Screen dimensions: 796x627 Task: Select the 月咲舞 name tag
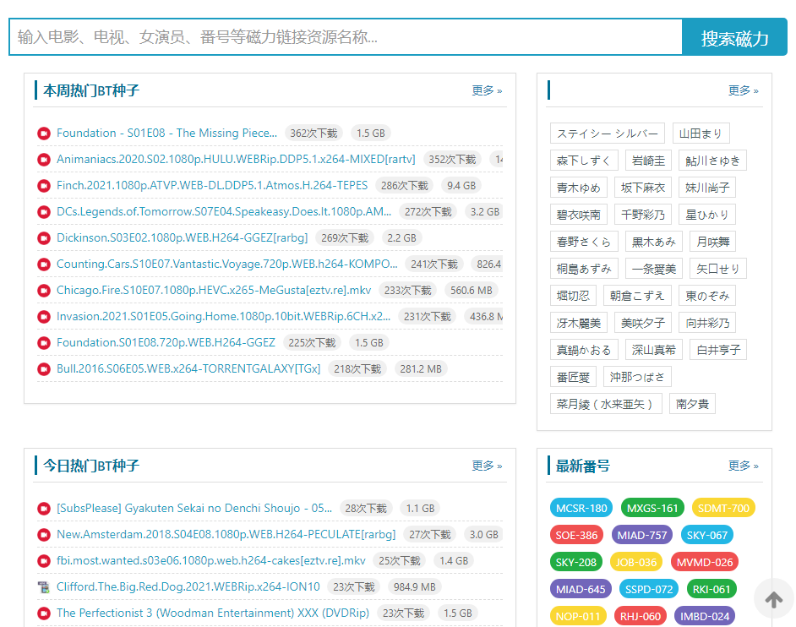[712, 242]
